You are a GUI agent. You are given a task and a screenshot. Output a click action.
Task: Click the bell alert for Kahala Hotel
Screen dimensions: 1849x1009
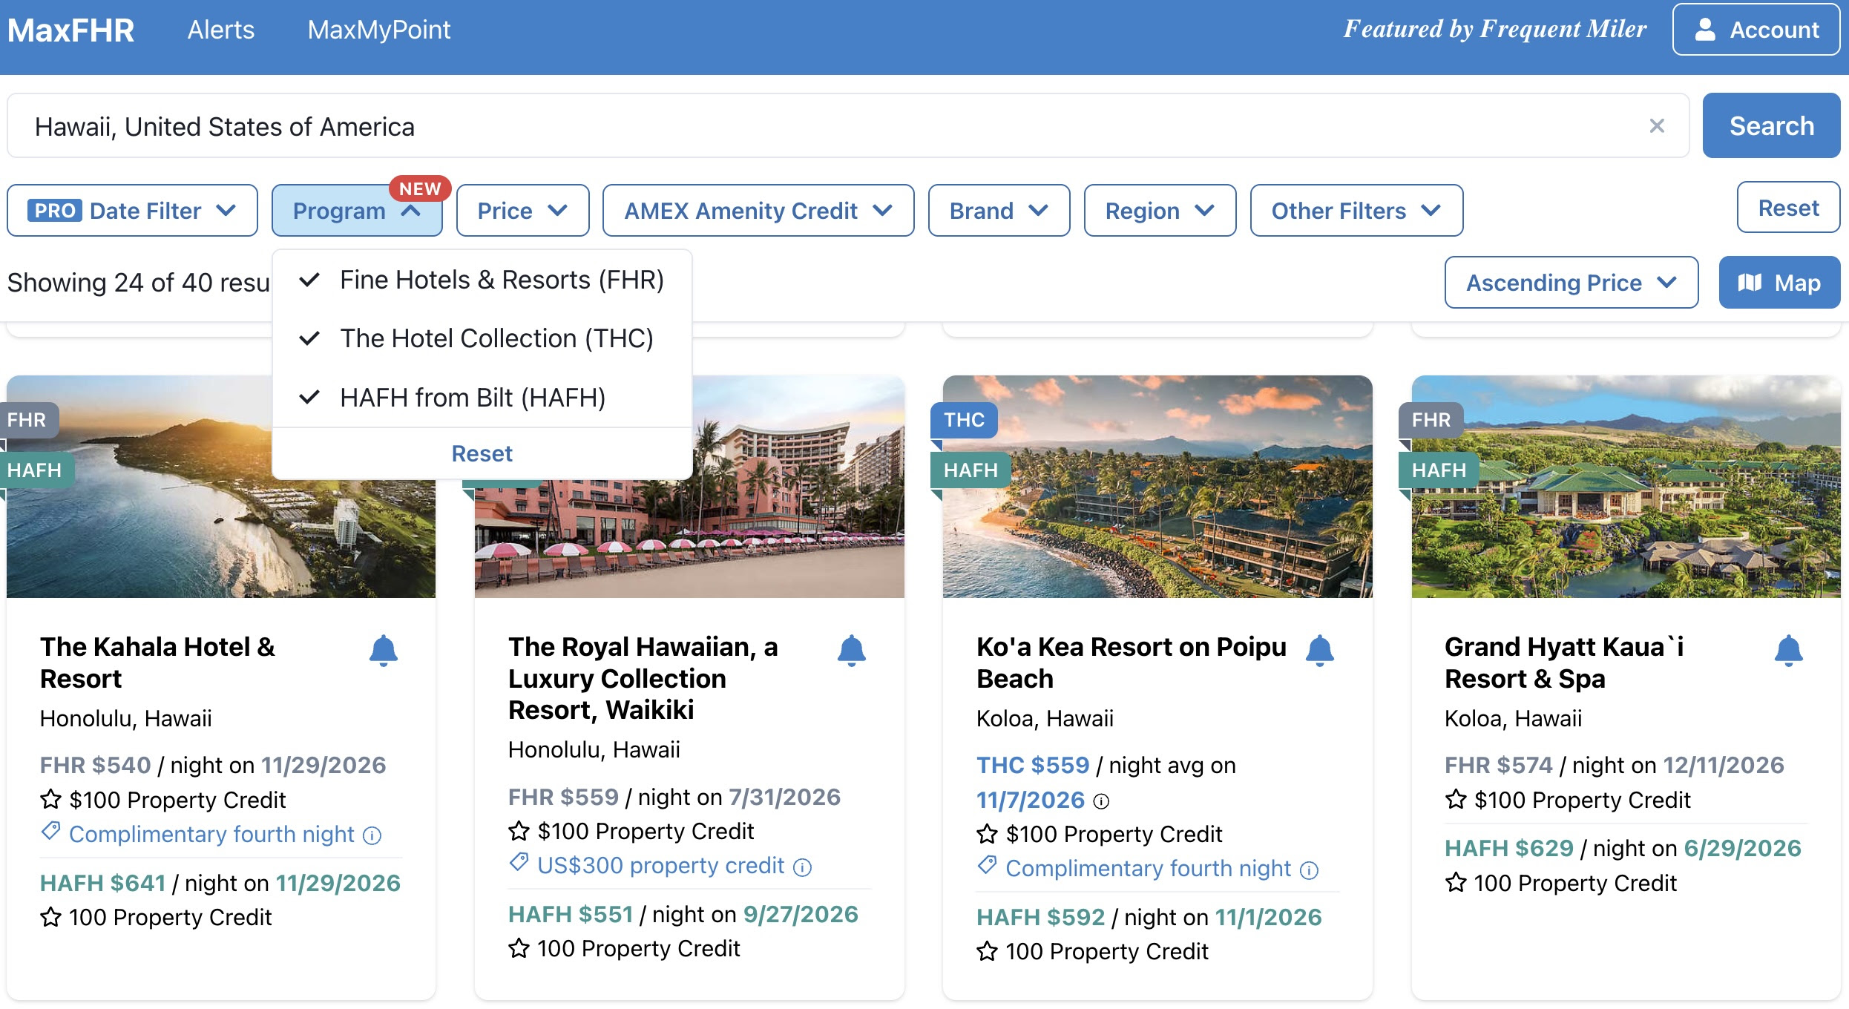pos(384,651)
